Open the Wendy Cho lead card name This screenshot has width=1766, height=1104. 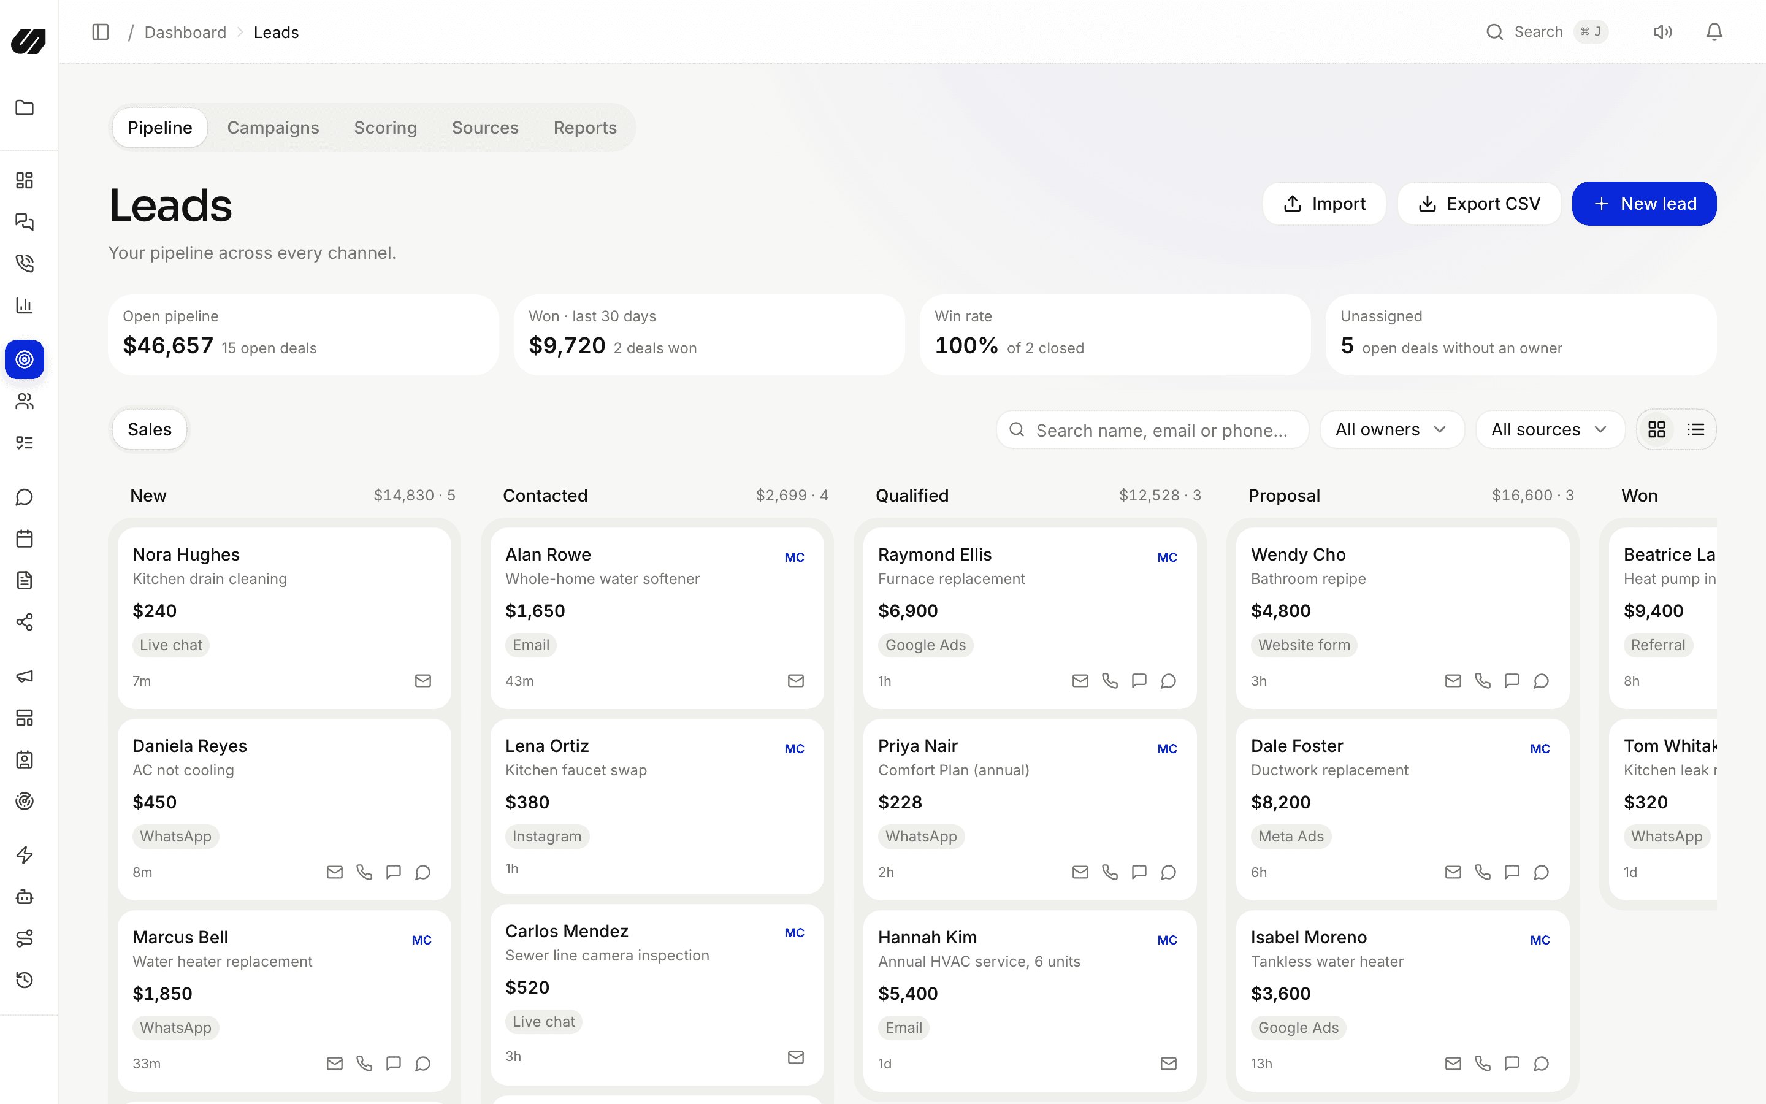[1298, 554]
